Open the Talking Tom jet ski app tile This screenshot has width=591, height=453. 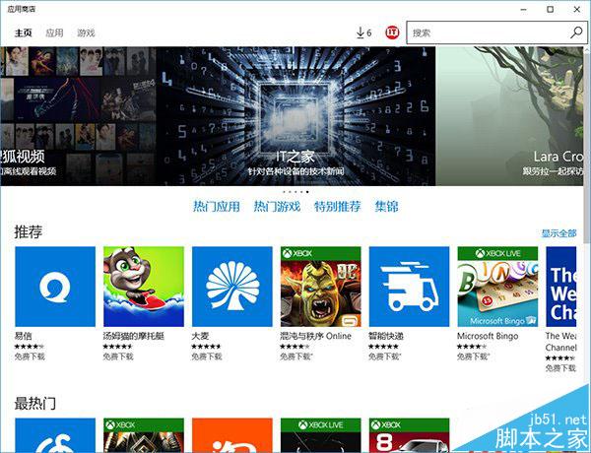tap(144, 287)
